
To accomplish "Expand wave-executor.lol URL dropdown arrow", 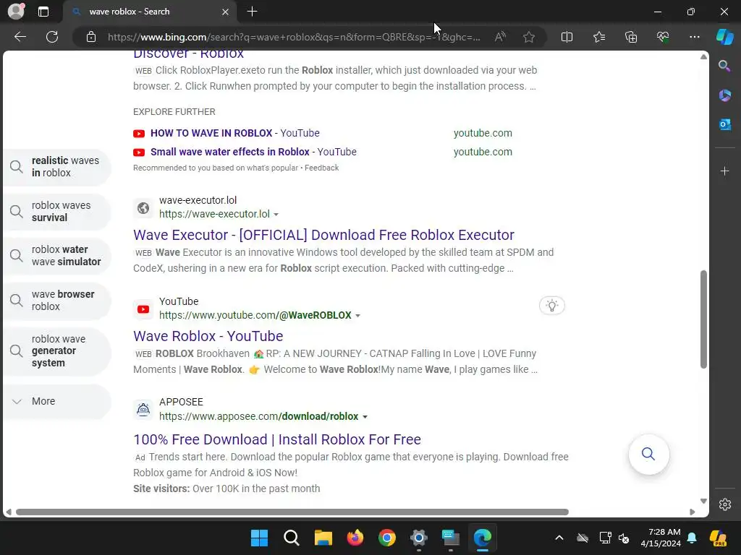I will [x=276, y=214].
